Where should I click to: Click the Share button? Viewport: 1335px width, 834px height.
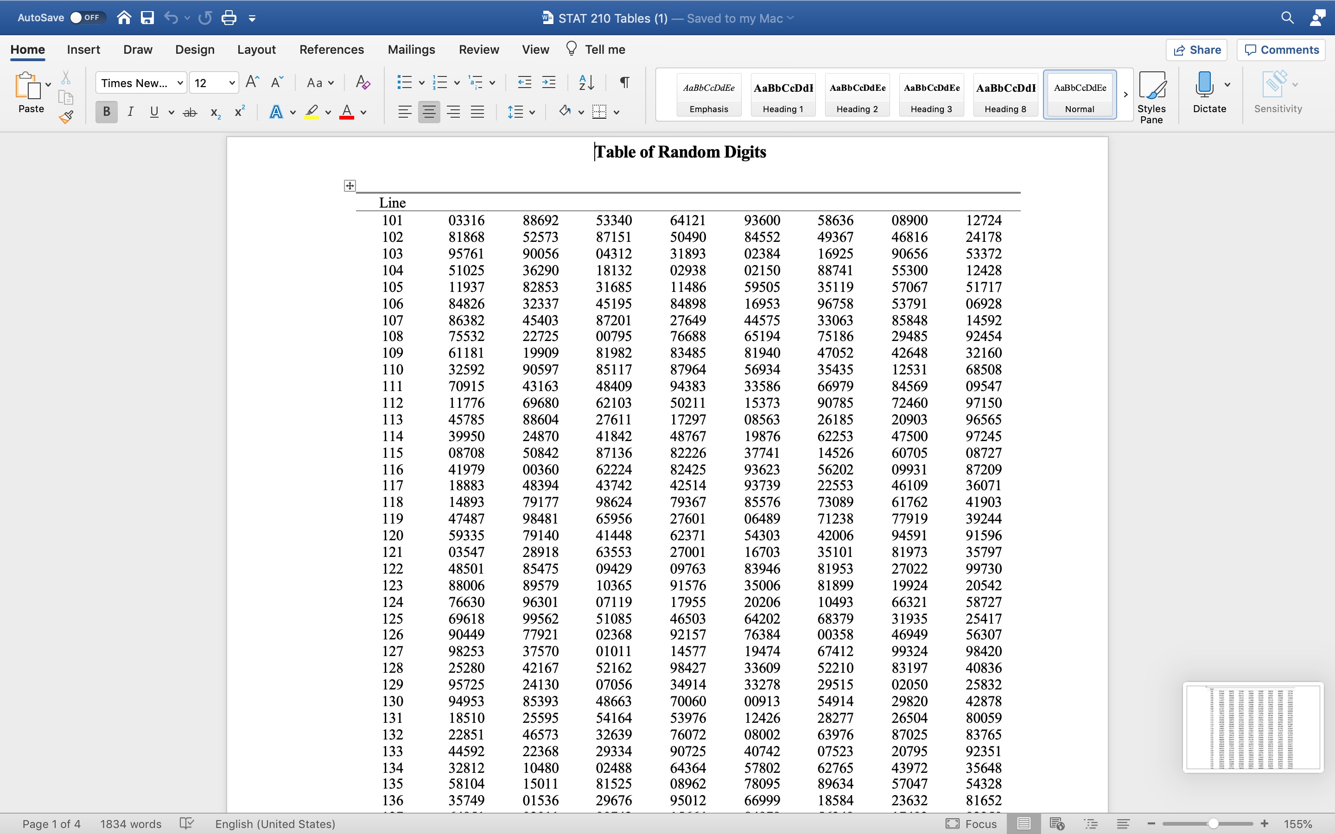point(1196,50)
